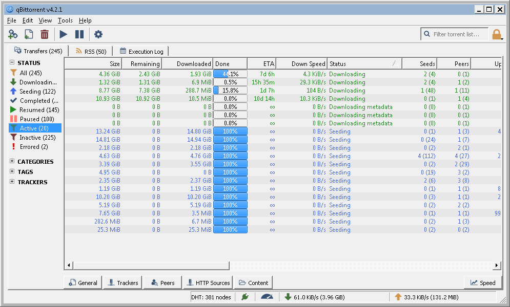Open the Trackers details button
510x307 pixels.
[x=123, y=282]
